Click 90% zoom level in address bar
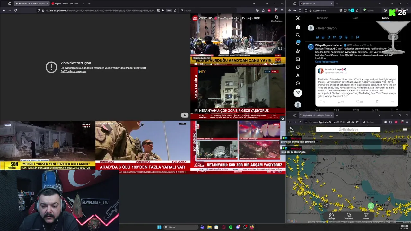The image size is (411, 231). (x=169, y=10)
